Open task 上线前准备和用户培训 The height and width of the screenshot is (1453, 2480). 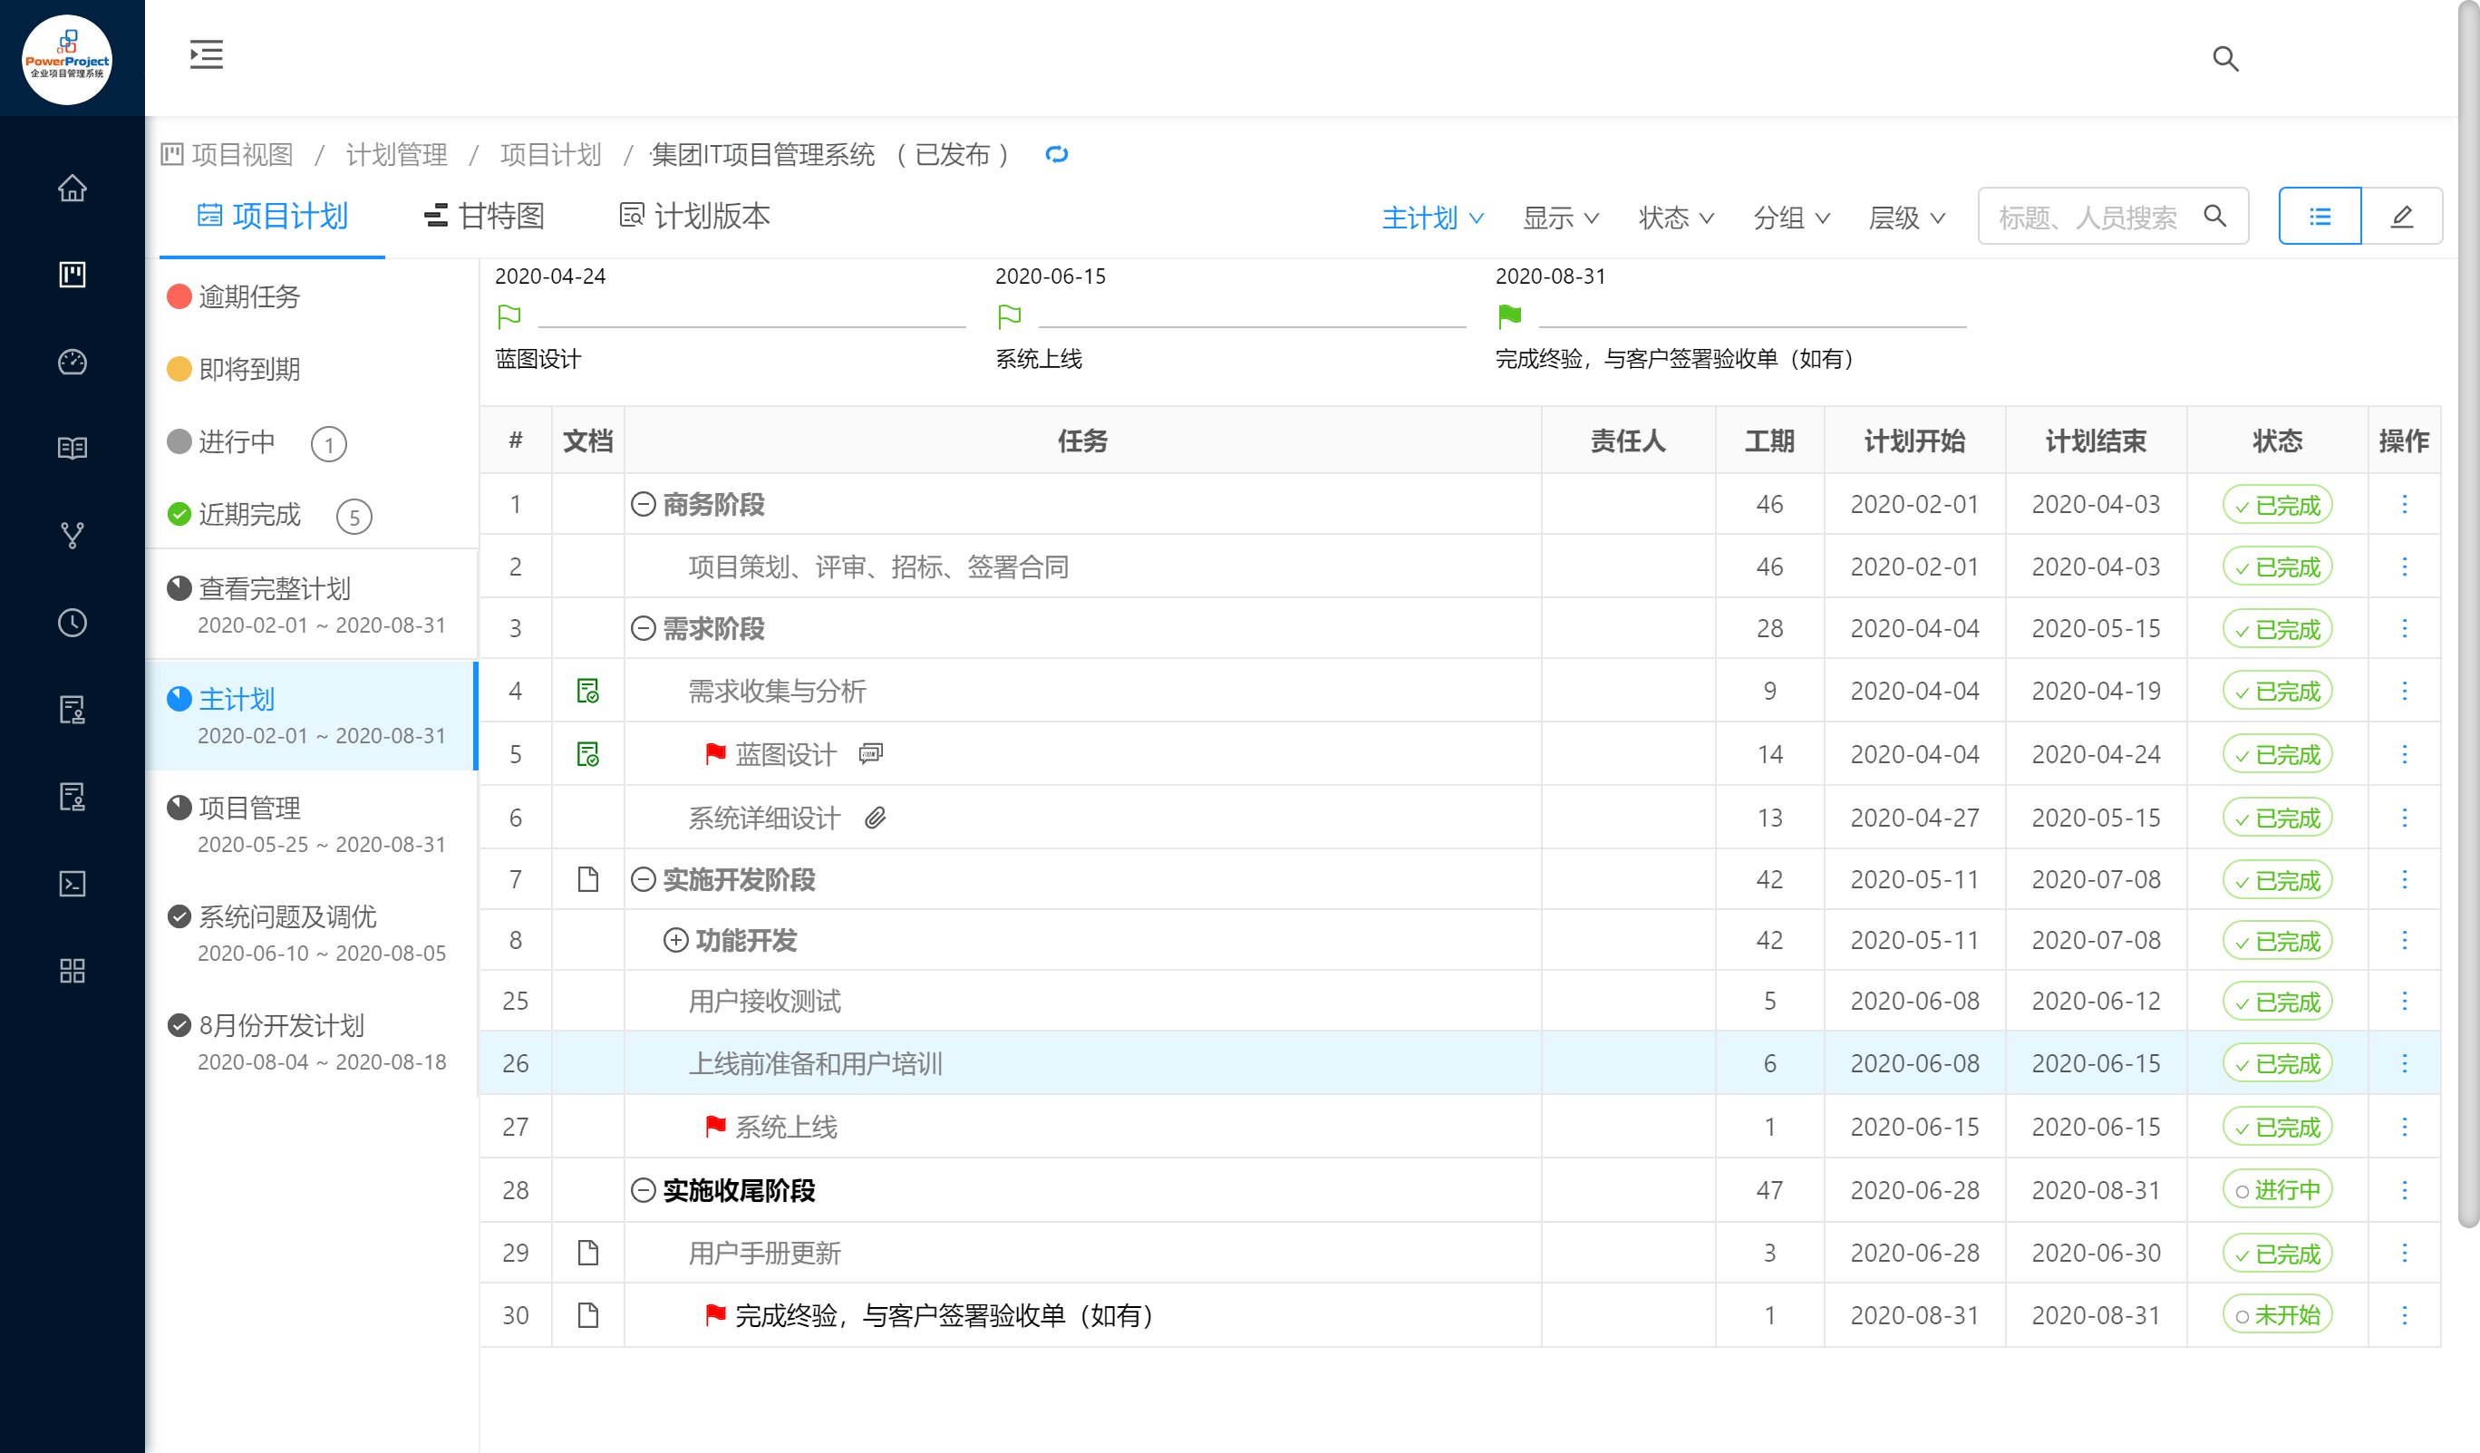click(815, 1063)
